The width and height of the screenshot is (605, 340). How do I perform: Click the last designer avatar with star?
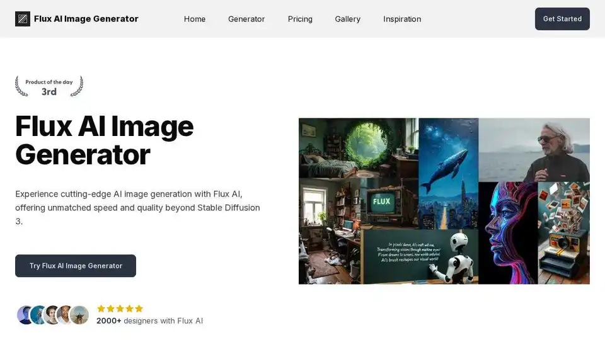pyautogui.click(x=79, y=315)
